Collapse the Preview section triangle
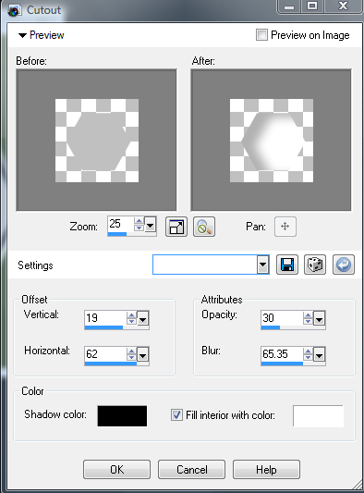The width and height of the screenshot is (364, 493). 22,35
